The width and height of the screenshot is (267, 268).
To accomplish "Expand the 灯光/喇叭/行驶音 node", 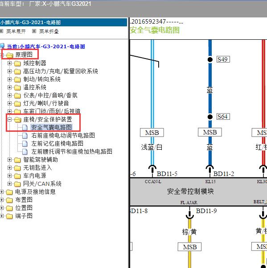I will [x=9, y=104].
